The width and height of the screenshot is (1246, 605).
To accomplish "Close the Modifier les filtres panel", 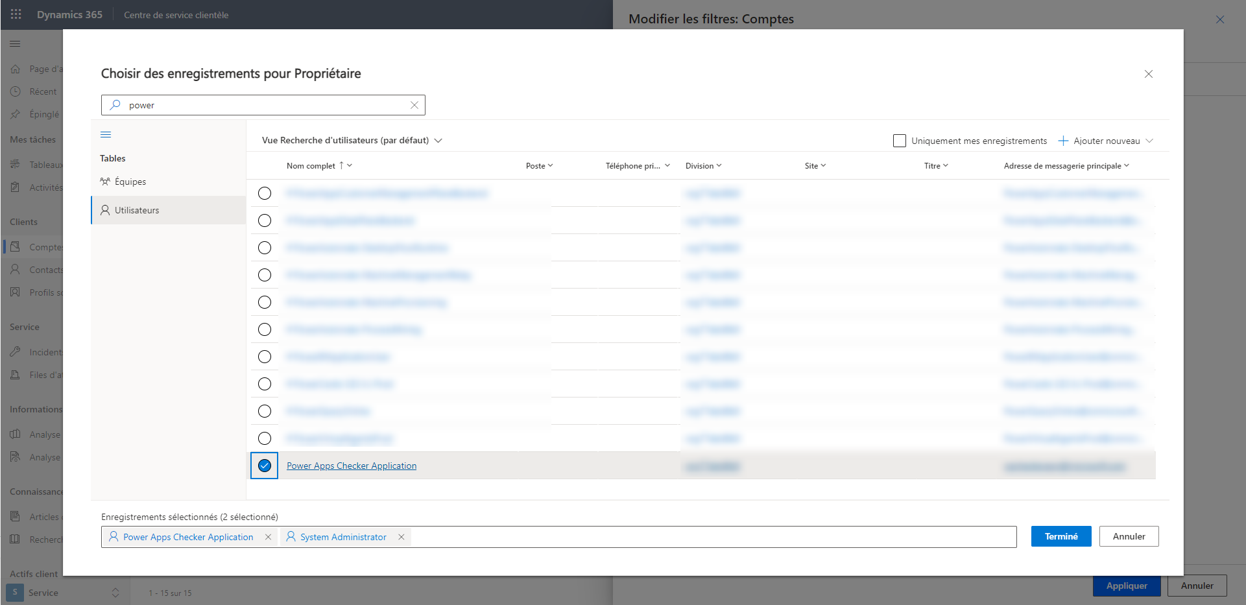I will click(x=1220, y=19).
